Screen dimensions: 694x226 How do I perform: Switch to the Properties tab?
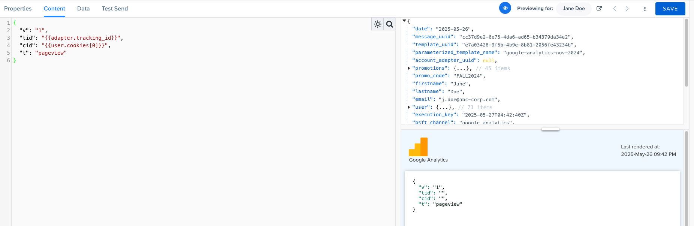click(x=18, y=9)
